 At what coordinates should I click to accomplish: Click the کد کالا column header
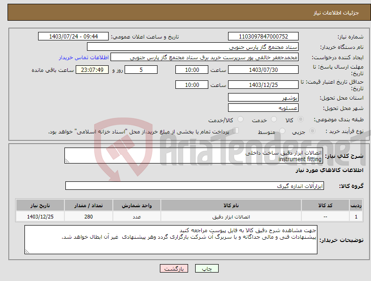point(325,205)
